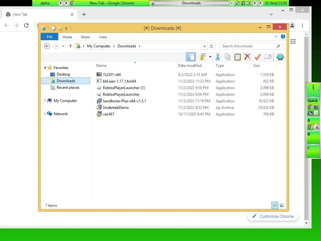Click the New Tab - Google Chrome task button
The image size is (321, 241).
pyautogui.click(x=109, y=3)
